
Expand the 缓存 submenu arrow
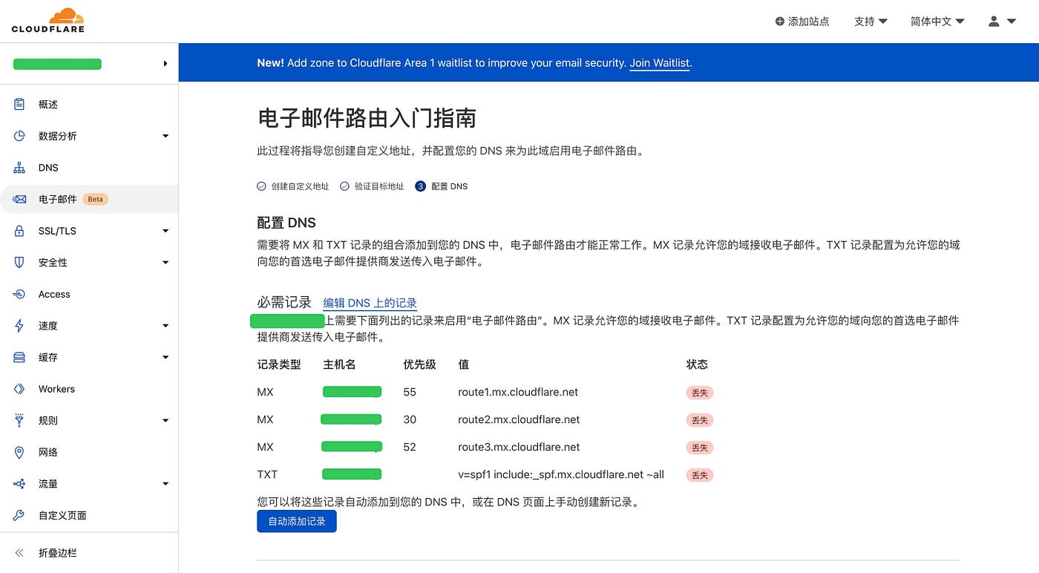(165, 357)
